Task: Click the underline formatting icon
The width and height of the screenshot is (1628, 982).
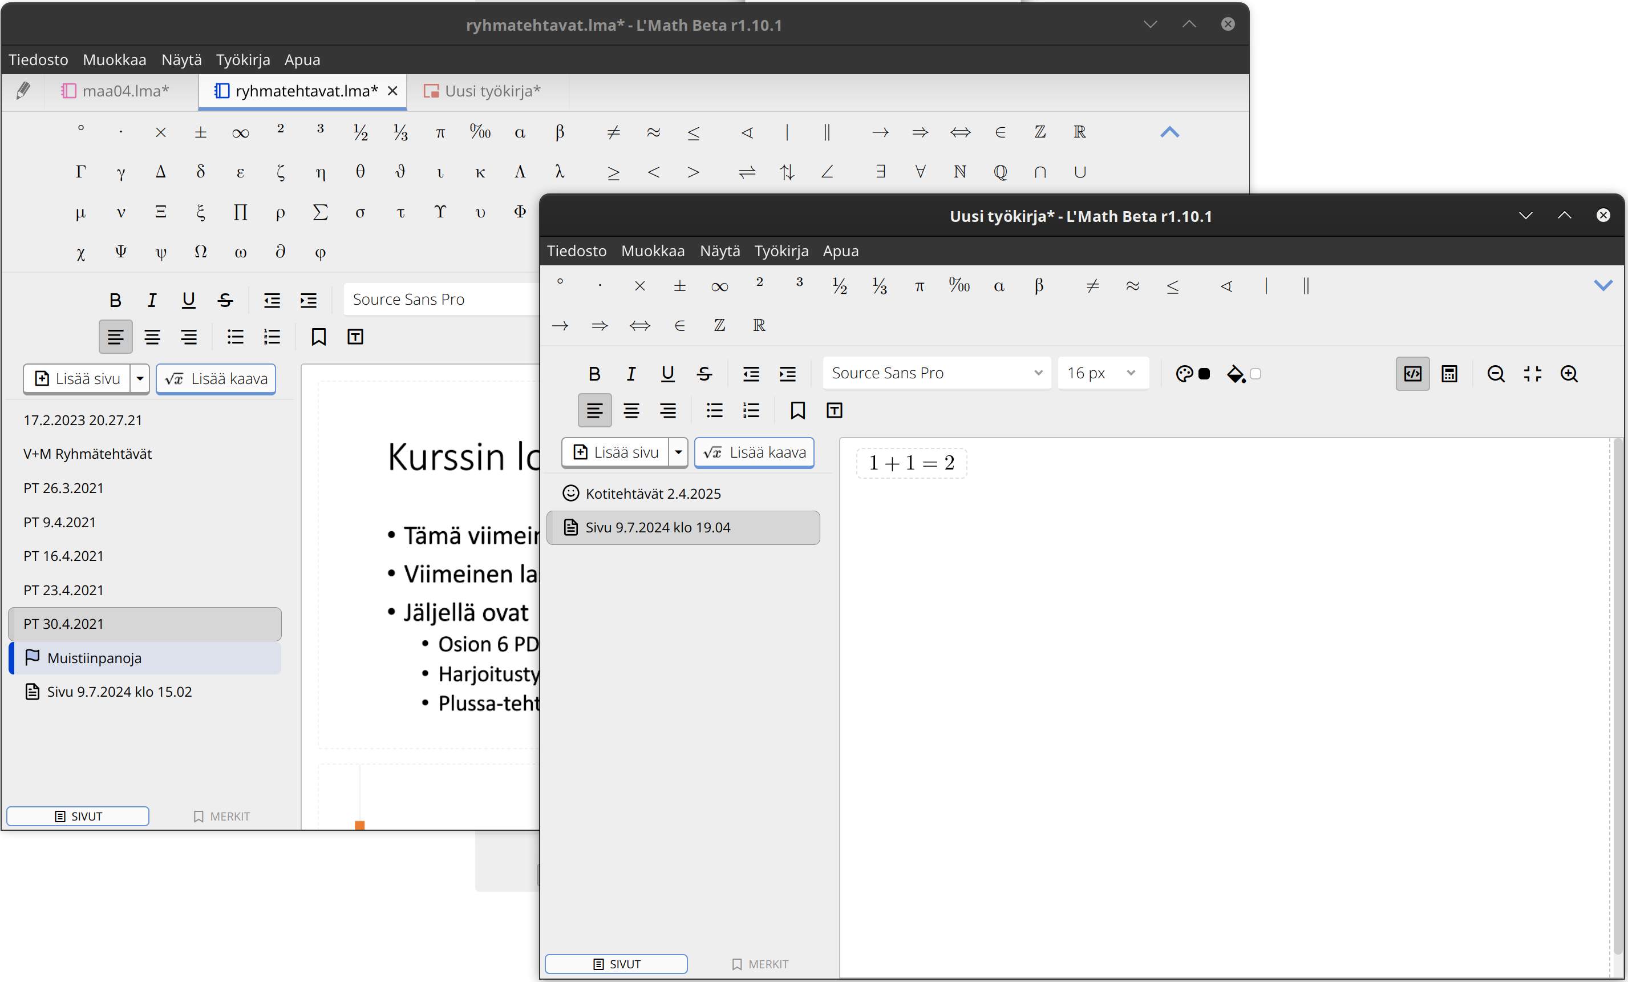Action: tap(666, 373)
